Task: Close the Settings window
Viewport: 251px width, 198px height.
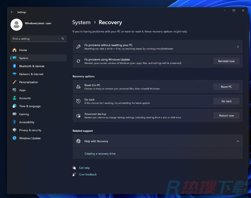Action: (243, 10)
